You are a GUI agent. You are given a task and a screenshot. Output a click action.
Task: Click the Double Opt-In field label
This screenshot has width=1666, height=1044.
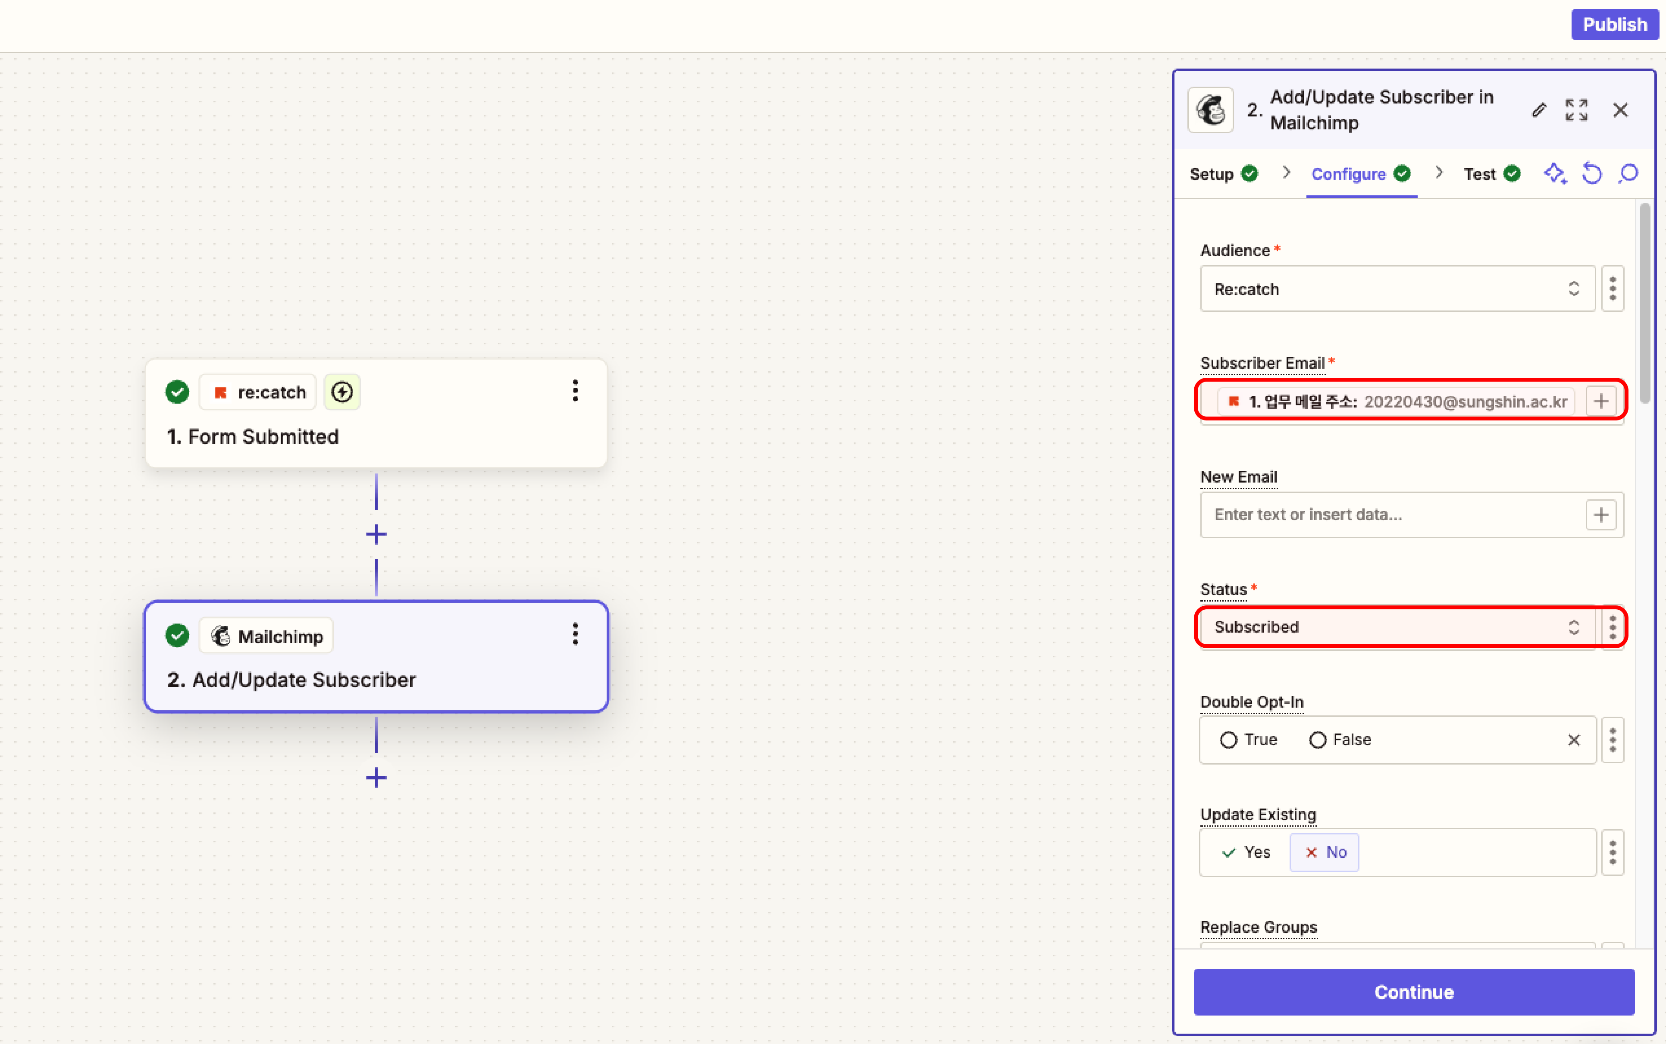tap(1252, 702)
